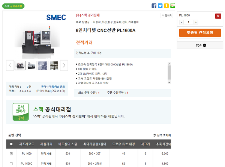Reset selection with 선택 초기화
This screenshot has height=167, width=225.
pyautogui.click(x=162, y=135)
